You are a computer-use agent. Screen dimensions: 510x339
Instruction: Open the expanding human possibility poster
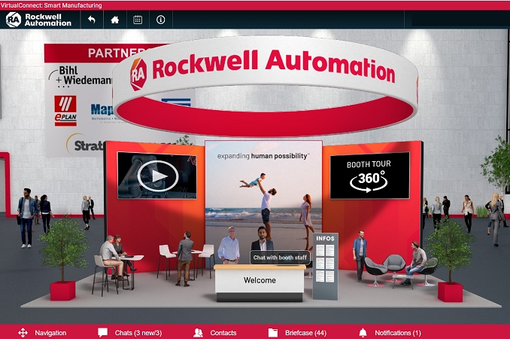tap(263, 188)
